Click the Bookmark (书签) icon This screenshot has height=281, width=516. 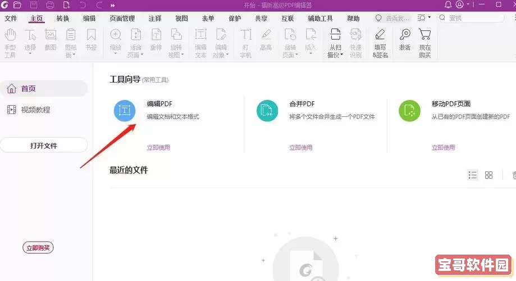coord(91,35)
